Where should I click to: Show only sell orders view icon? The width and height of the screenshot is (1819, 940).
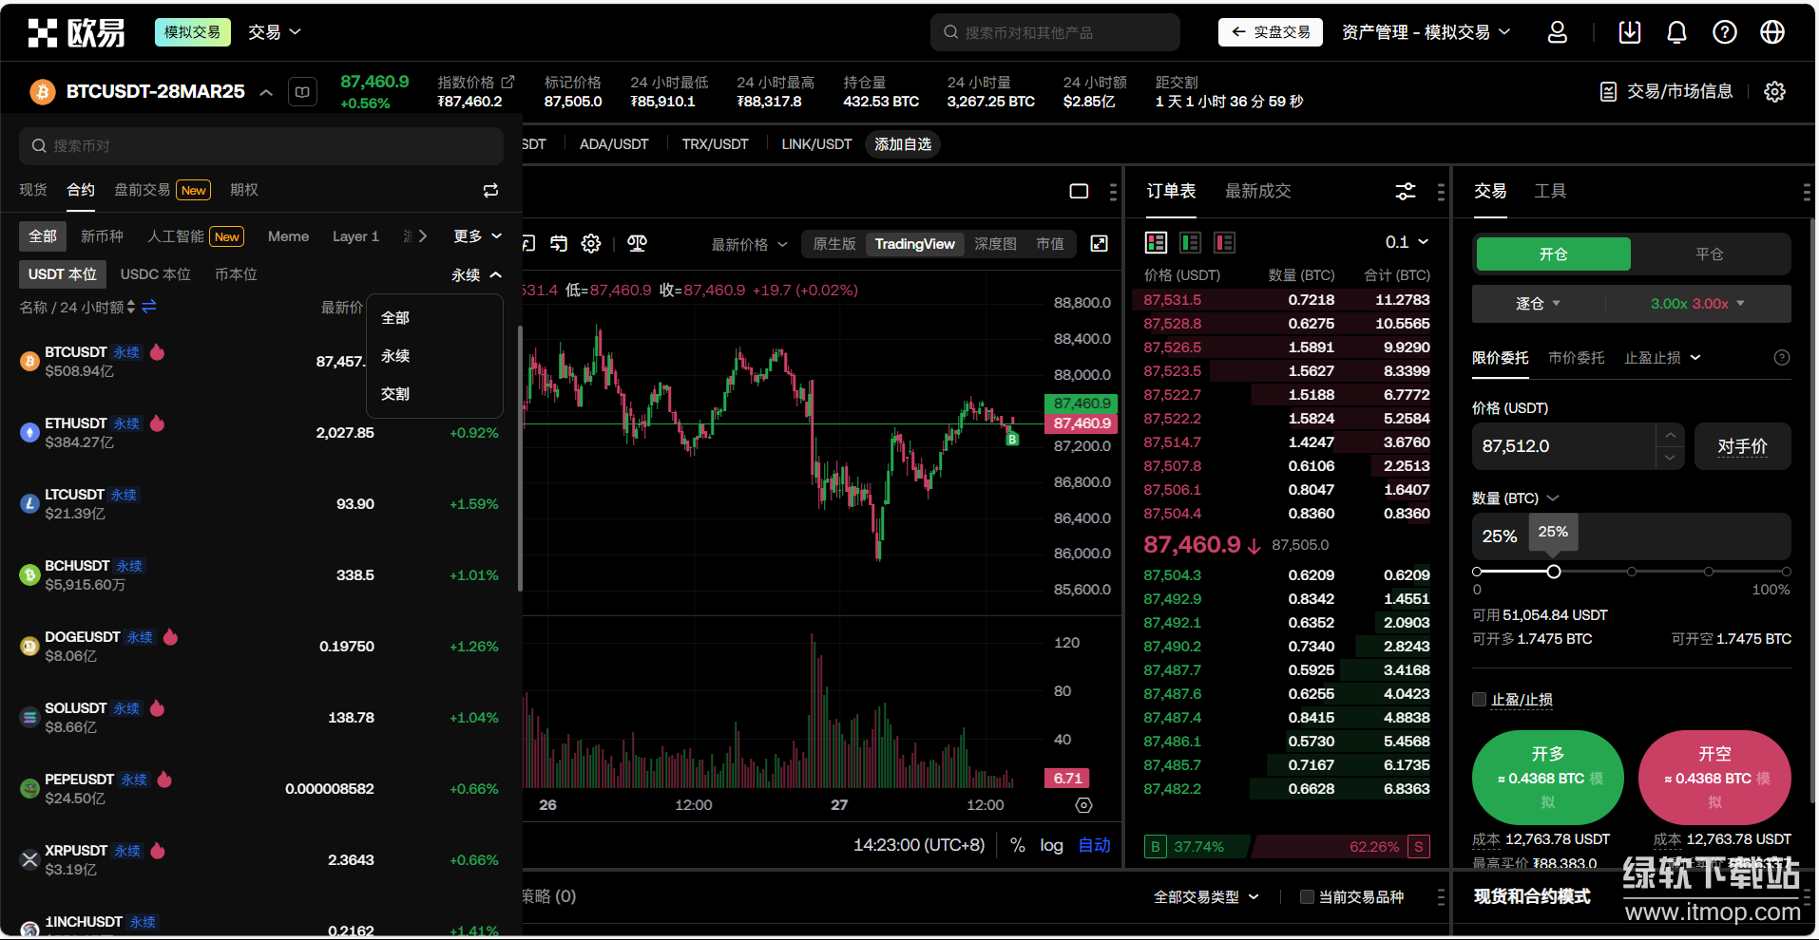pyautogui.click(x=1224, y=243)
